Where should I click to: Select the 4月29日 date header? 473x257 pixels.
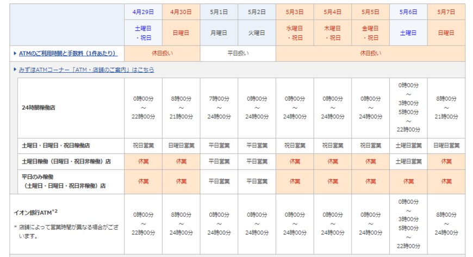(143, 11)
